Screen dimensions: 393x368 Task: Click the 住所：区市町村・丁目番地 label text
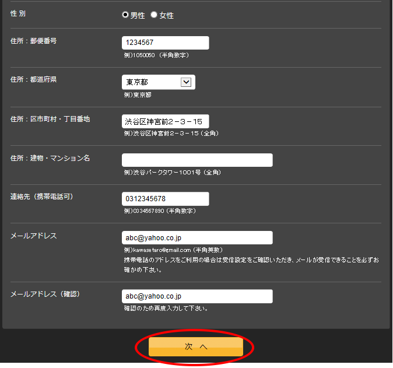pyautogui.click(x=50, y=119)
